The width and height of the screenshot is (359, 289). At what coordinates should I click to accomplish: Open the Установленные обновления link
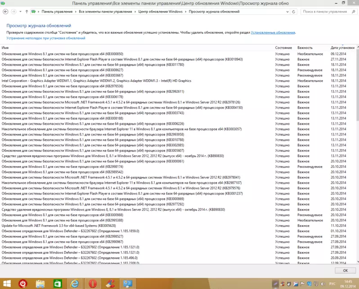[x=273, y=32]
